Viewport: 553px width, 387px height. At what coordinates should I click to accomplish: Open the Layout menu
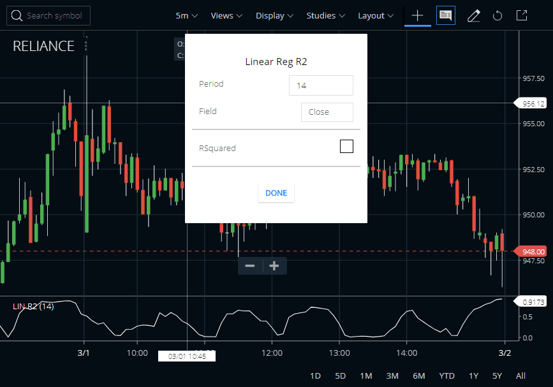(x=375, y=15)
